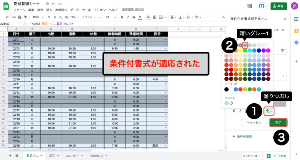Open the ツール menu
The image size is (300, 160).
coord(86,10)
